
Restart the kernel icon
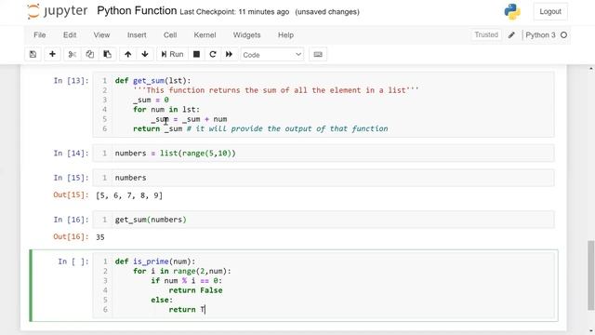(213, 54)
